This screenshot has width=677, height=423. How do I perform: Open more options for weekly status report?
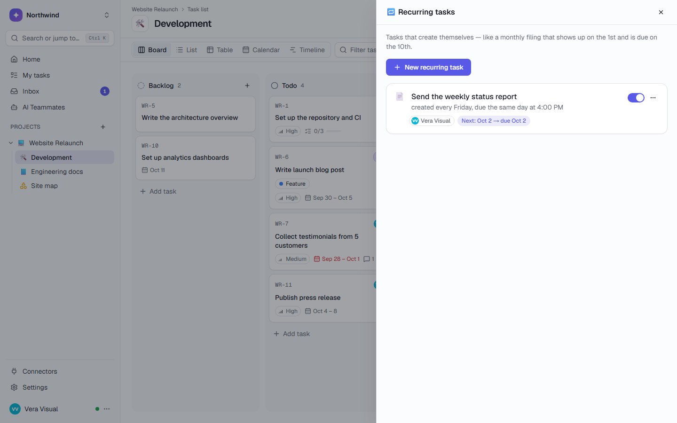(653, 98)
